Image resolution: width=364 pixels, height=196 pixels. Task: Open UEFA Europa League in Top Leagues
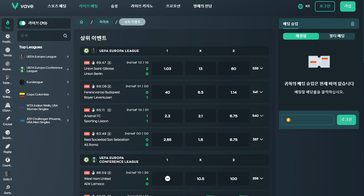(x=44, y=57)
